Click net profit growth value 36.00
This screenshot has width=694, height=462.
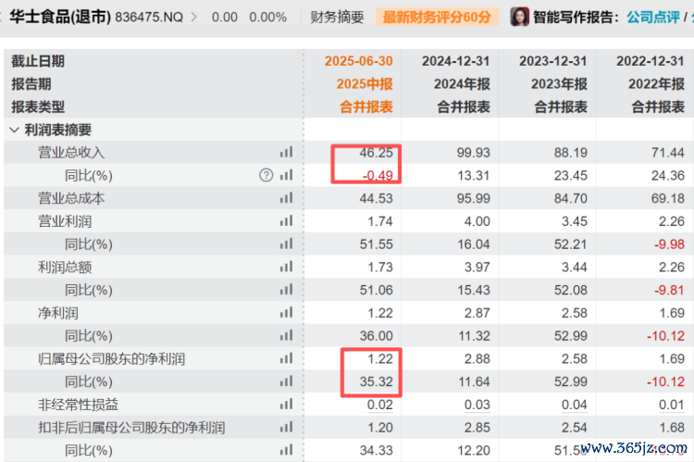pos(377,336)
